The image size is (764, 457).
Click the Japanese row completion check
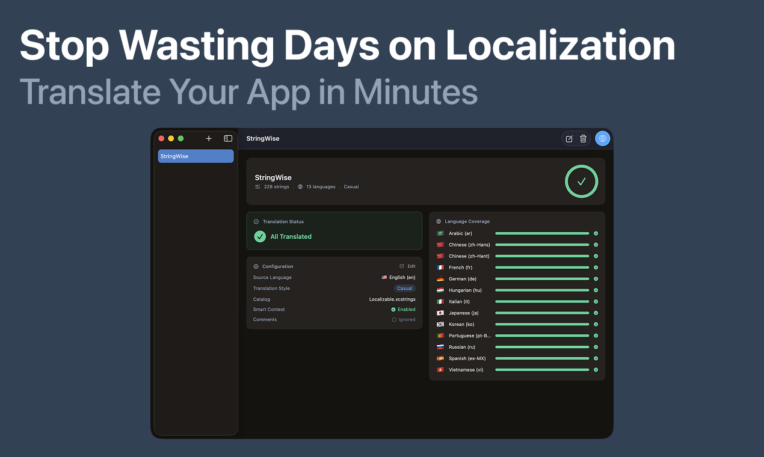click(x=596, y=313)
